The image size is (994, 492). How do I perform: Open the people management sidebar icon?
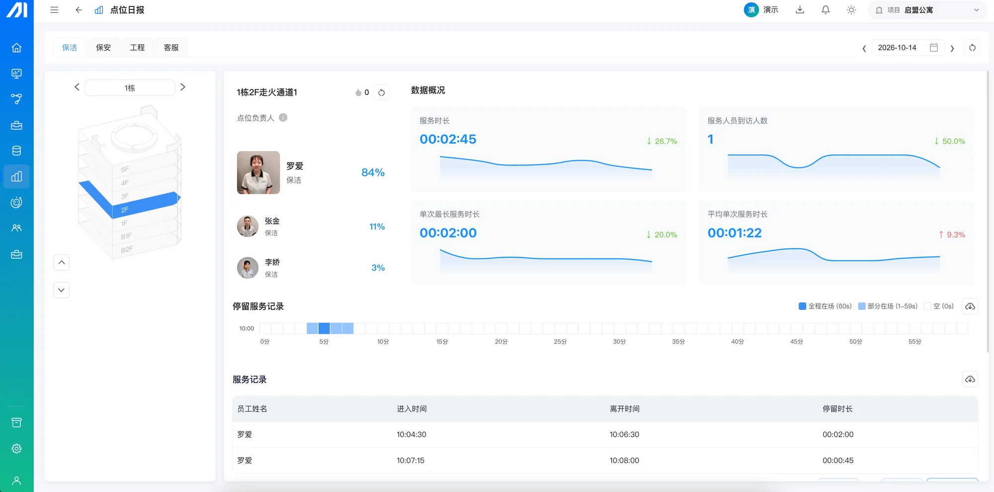point(16,228)
